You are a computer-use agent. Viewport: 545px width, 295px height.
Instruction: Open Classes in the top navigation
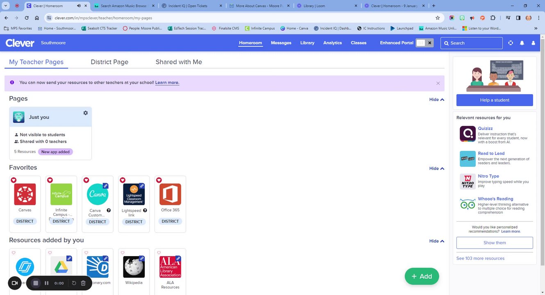tap(358, 43)
